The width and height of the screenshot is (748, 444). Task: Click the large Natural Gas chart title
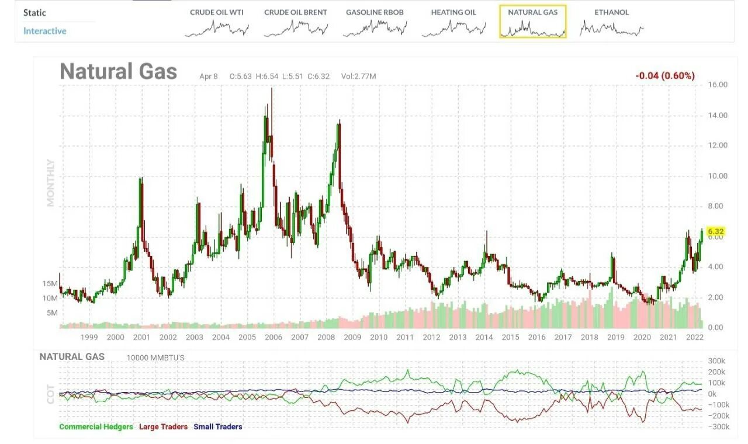click(x=118, y=72)
